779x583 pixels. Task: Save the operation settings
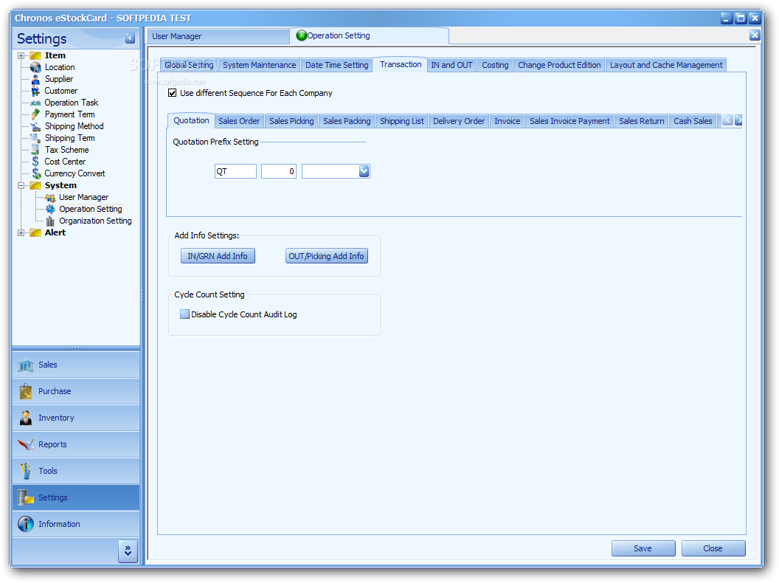[x=643, y=548]
